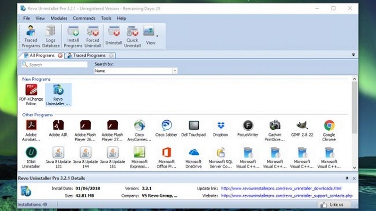
Task: Select the Dropbox program icon
Action: coord(221,129)
